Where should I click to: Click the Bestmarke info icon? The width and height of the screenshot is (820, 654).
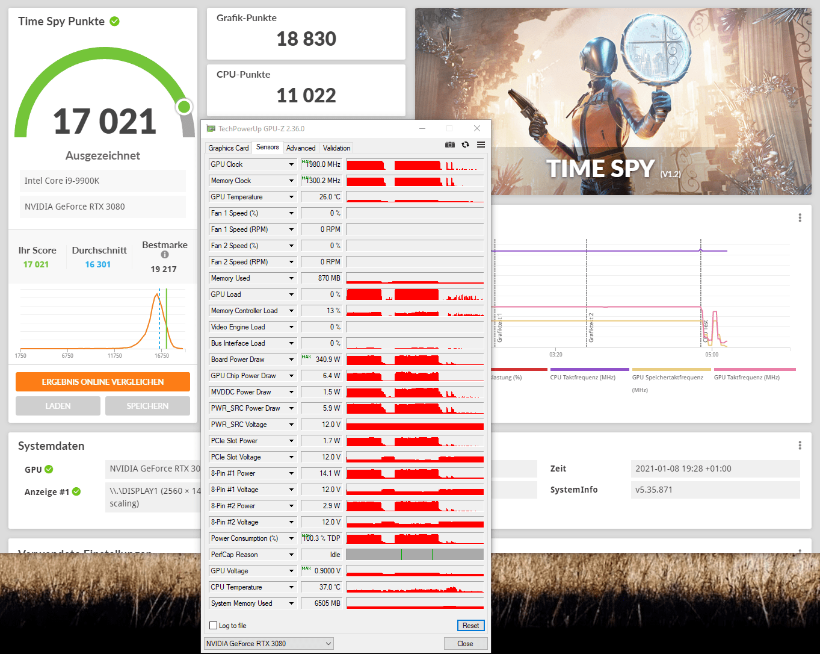[x=165, y=255]
